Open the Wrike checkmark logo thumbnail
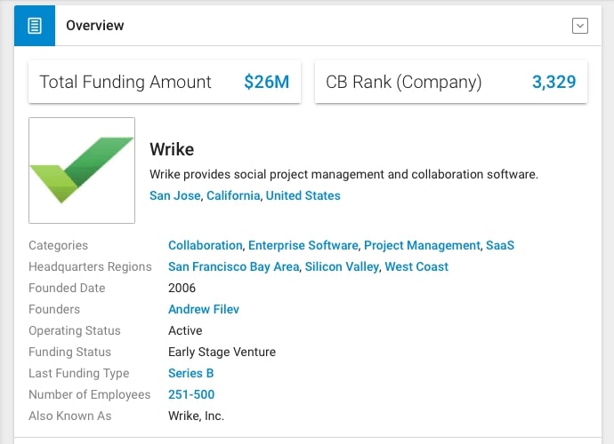The height and width of the screenshot is (444, 614). pos(82,170)
